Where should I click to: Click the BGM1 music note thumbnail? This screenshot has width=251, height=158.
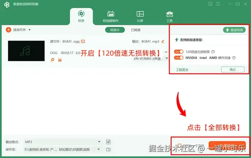click(26, 51)
